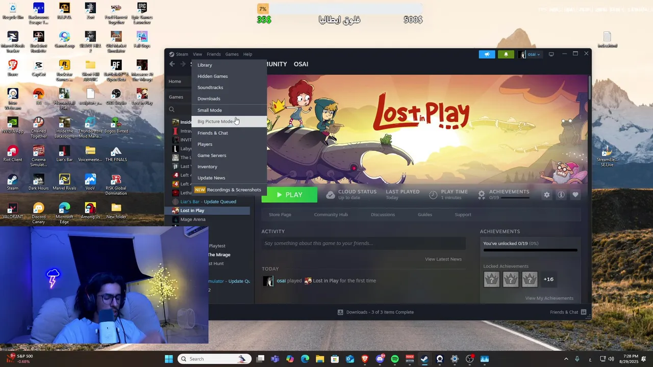Click the Steam monitor display icon

(551, 54)
